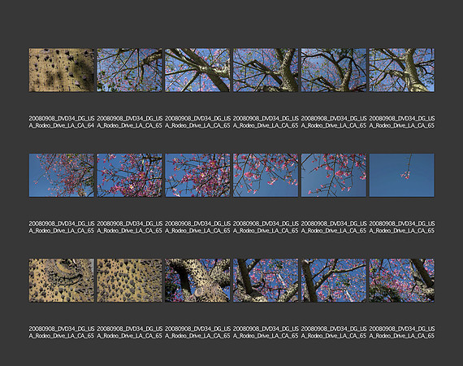Select bottom-row thumbnail of thick trunk, cut stub
The image size is (463, 366).
click(197, 281)
